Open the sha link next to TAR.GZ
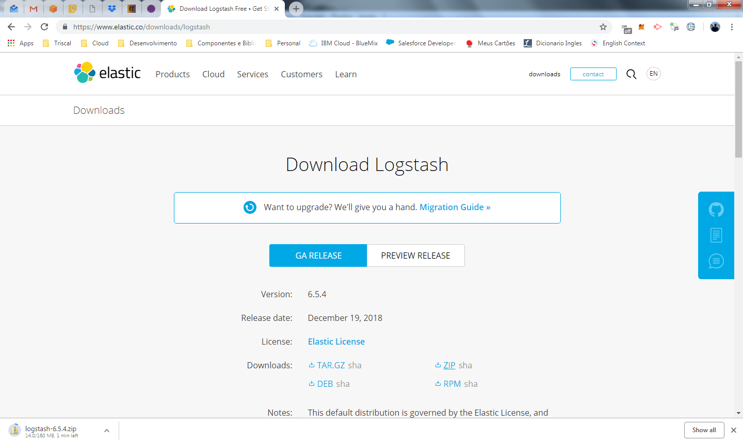743x443 pixels. [x=354, y=365]
